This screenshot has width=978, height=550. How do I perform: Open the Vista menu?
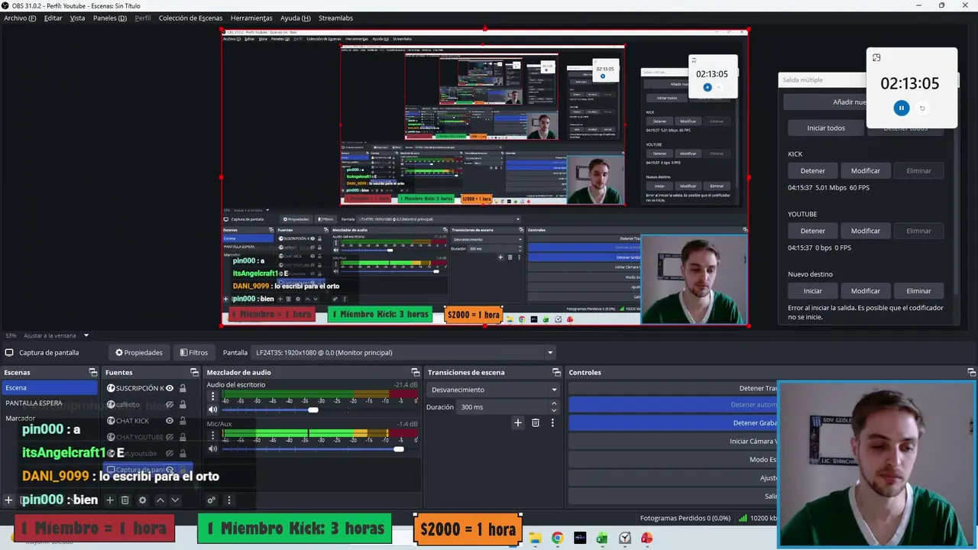77,18
